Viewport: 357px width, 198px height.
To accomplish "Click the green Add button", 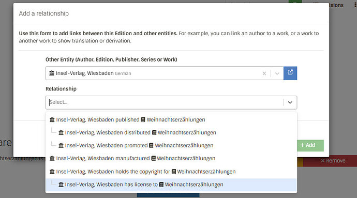I will tap(310, 145).
